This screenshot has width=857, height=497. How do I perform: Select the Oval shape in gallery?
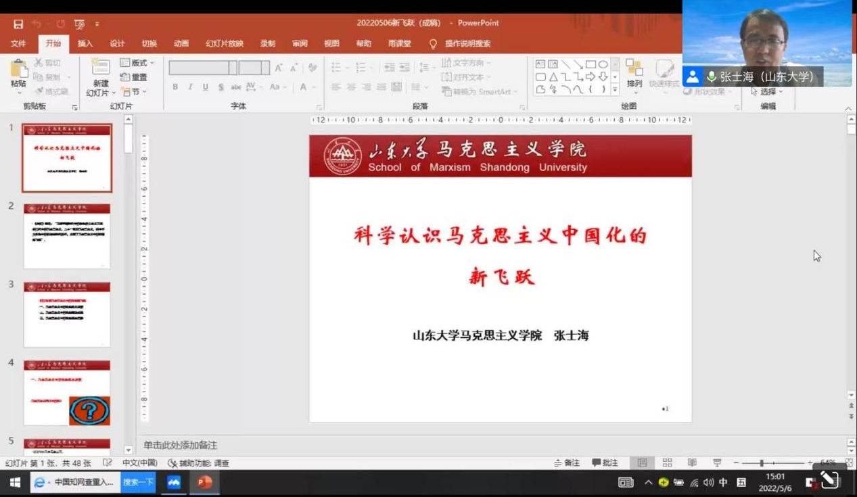[603, 64]
